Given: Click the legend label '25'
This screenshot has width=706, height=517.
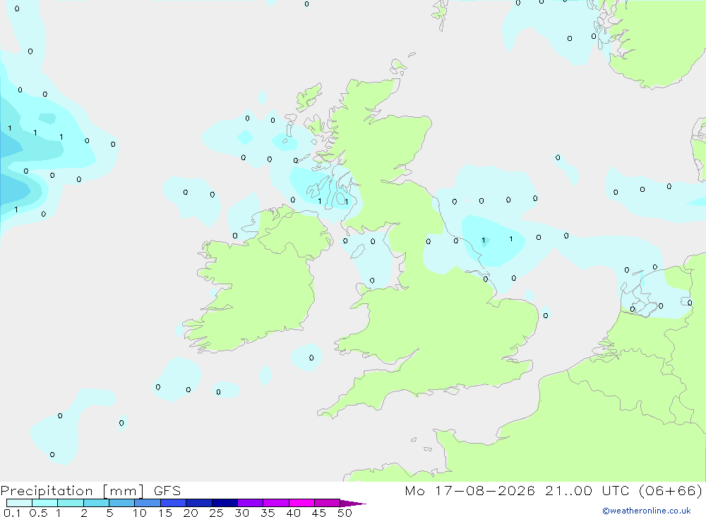Looking at the screenshot, I should click(x=216, y=513).
